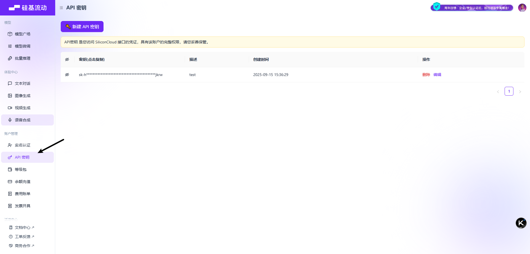This screenshot has width=530, height=254.
Task: Go to 模型微调 page
Action: [23, 46]
